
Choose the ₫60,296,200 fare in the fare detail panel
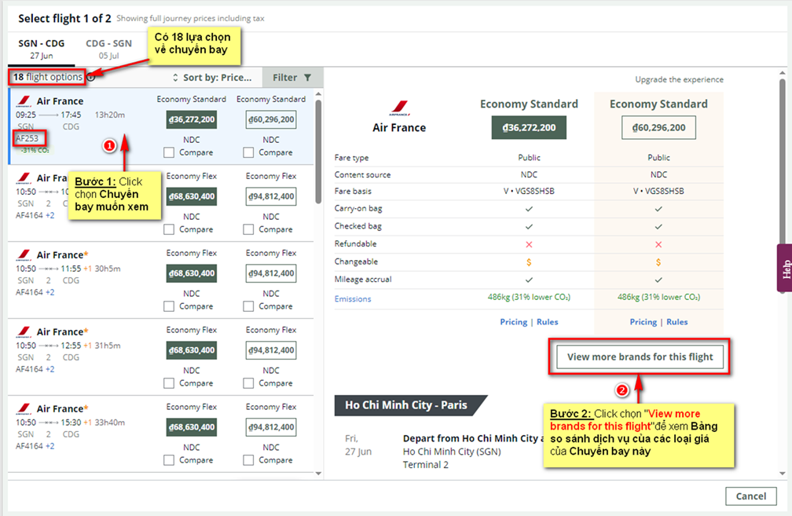(x=658, y=127)
